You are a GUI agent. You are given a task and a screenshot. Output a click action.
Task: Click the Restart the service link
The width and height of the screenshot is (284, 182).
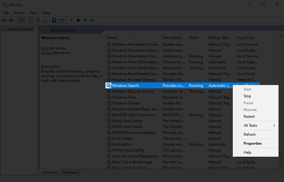47,53
